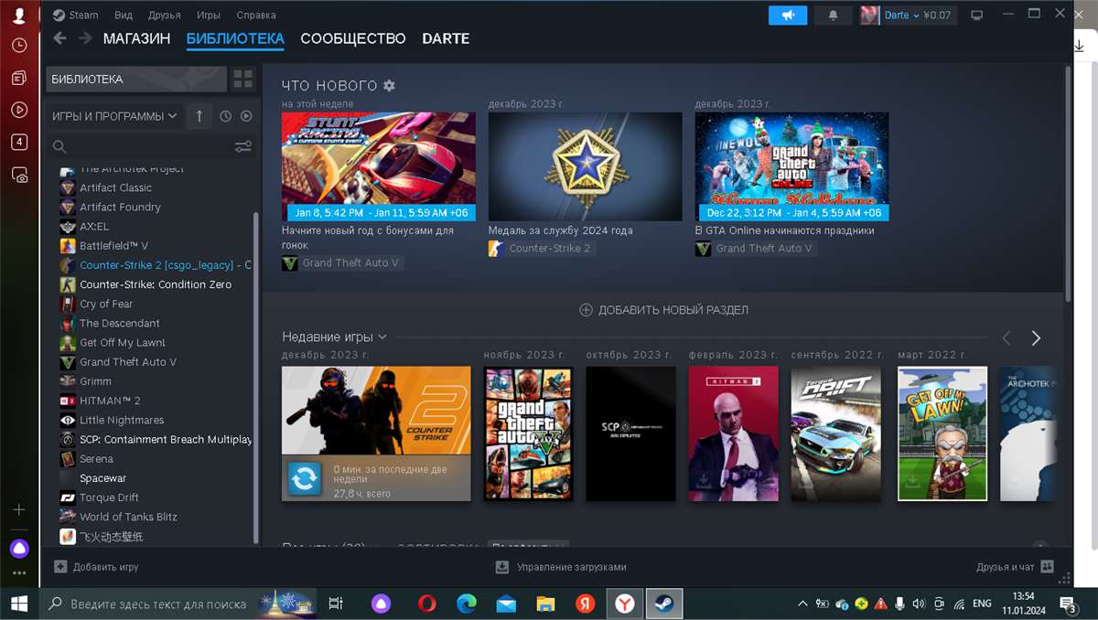Switch to Big Picture mode icon
Viewport: 1098px width, 620px height.
tap(977, 16)
